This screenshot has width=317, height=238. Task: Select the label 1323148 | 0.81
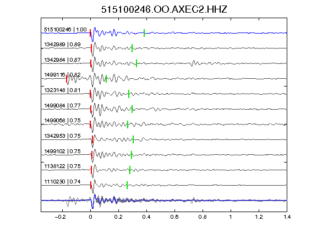pyautogui.click(x=62, y=90)
